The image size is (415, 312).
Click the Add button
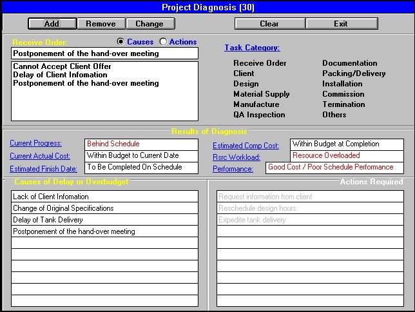click(52, 24)
